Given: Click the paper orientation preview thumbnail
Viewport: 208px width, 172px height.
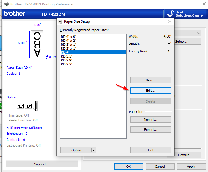Looking at the screenshot, I should [37, 44].
